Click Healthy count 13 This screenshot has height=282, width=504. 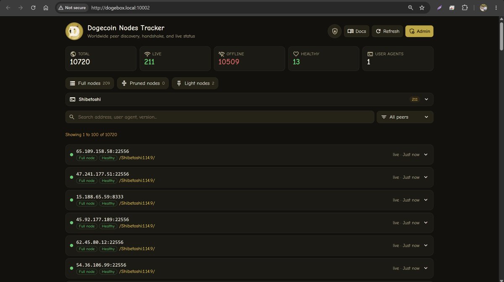(296, 62)
